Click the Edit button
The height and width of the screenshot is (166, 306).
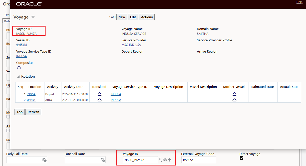click(x=133, y=17)
